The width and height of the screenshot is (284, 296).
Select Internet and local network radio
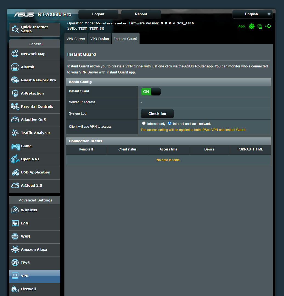point(170,123)
